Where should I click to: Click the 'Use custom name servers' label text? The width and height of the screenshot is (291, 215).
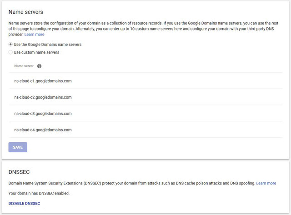point(36,52)
